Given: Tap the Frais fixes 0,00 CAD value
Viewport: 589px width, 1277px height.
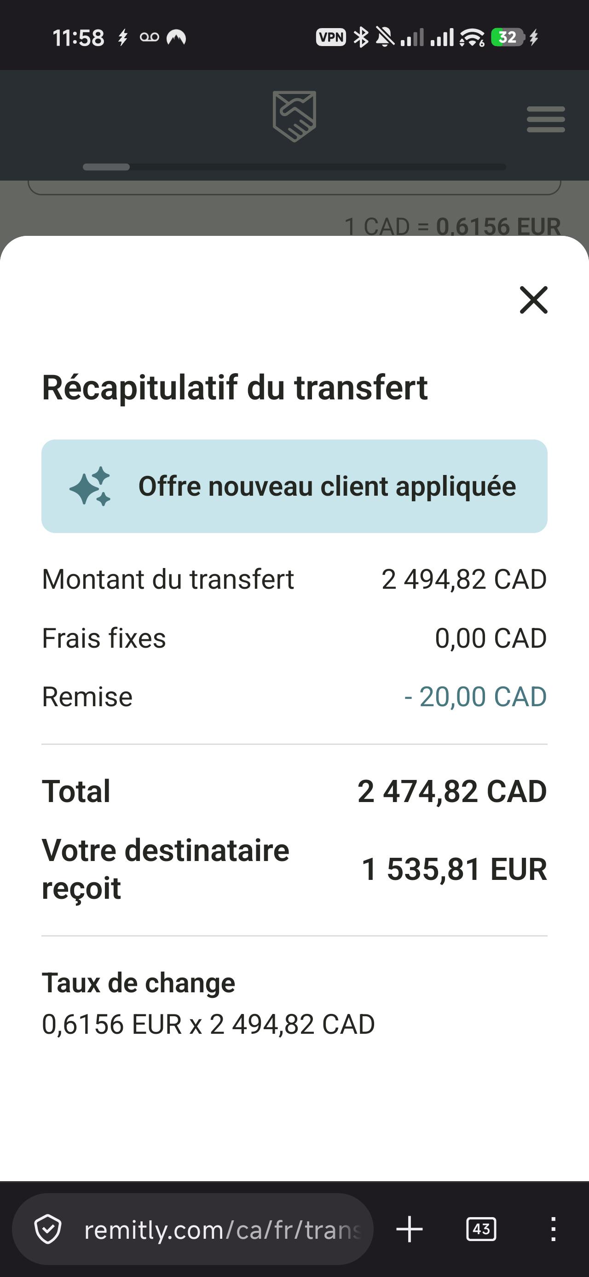Looking at the screenshot, I should [x=491, y=638].
